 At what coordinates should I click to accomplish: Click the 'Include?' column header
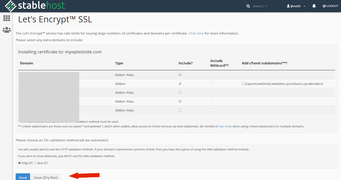(x=186, y=63)
